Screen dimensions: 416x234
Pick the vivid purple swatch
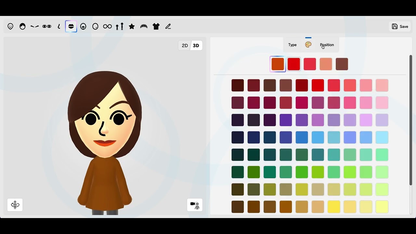point(286,120)
